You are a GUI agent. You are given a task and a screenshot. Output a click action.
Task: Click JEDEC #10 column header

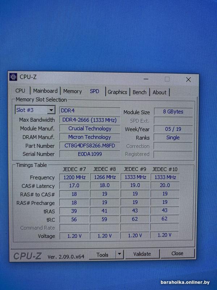point(165,169)
